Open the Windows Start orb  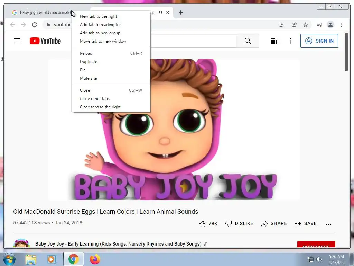[9, 259]
